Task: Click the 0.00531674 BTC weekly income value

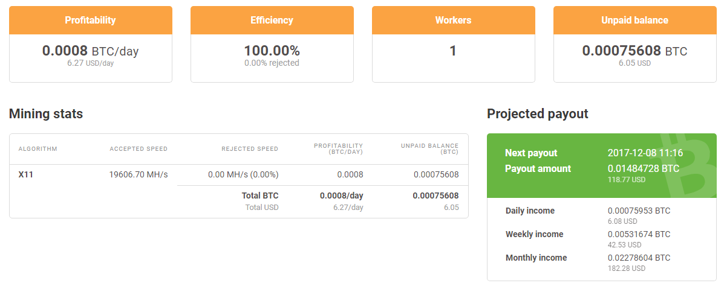Action: tap(639, 235)
